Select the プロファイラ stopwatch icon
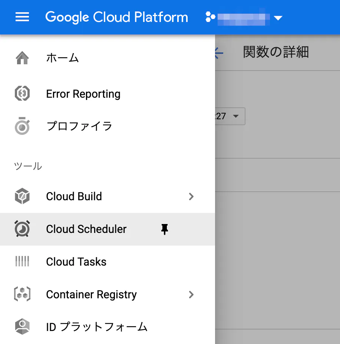The height and width of the screenshot is (344, 340). [x=22, y=126]
